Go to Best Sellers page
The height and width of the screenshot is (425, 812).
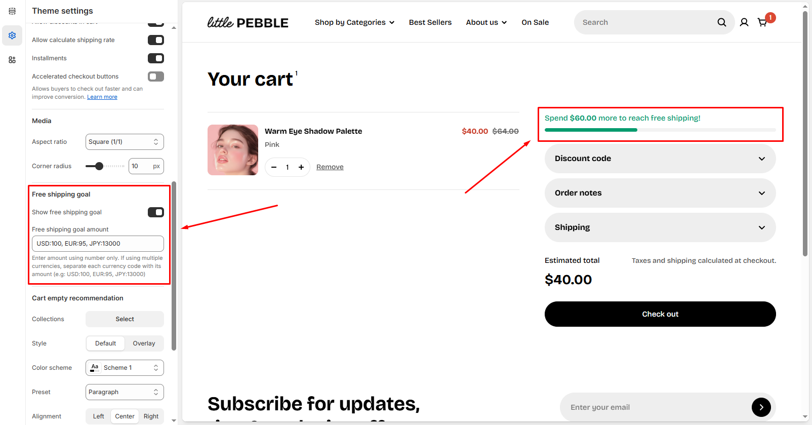[430, 22]
